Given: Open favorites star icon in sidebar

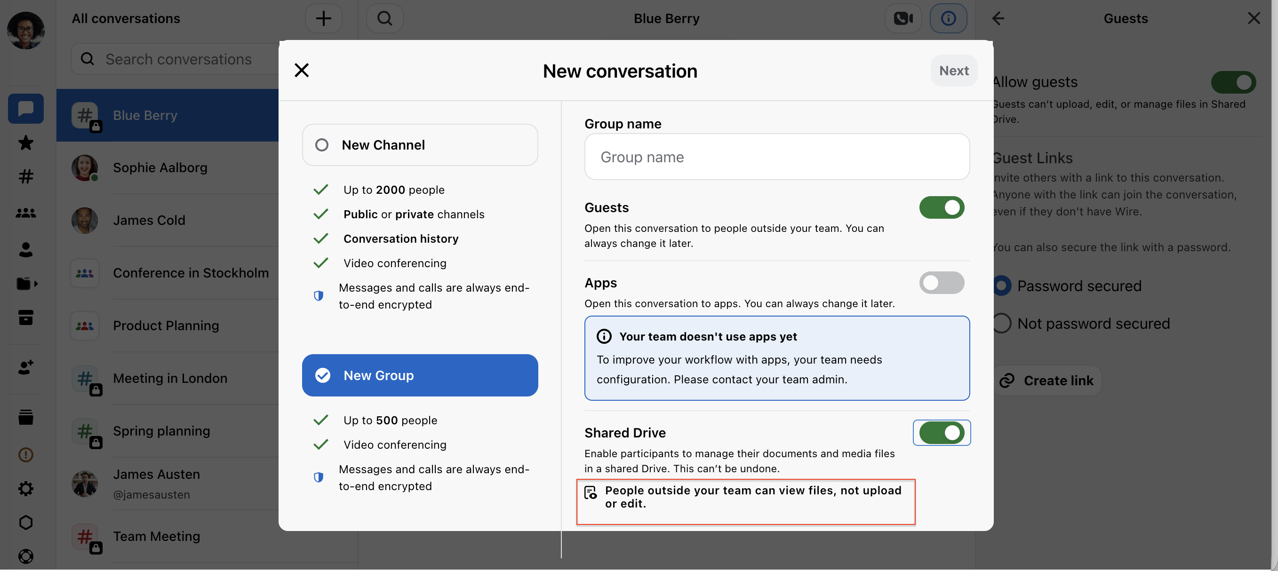Looking at the screenshot, I should (x=25, y=143).
